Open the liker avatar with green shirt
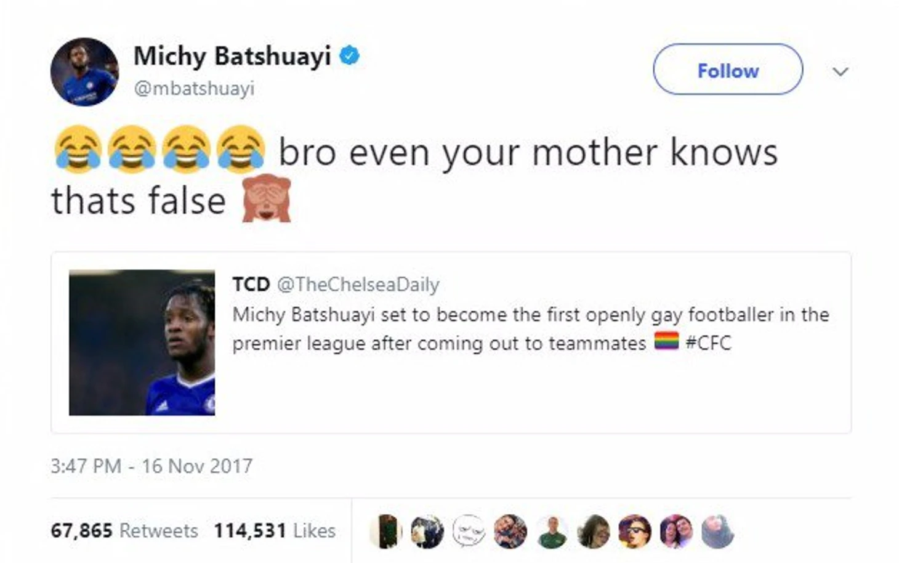Screen dimensions: 899x563 coord(552,531)
